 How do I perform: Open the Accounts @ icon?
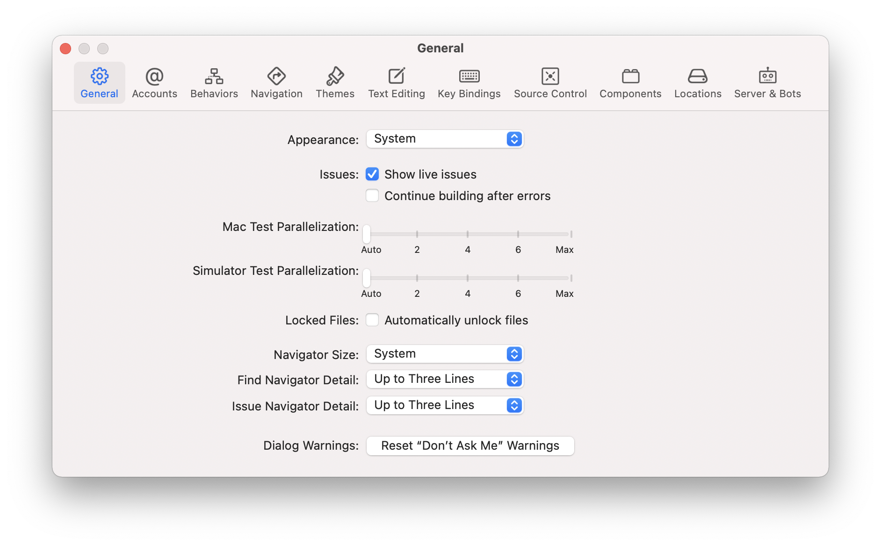(154, 76)
